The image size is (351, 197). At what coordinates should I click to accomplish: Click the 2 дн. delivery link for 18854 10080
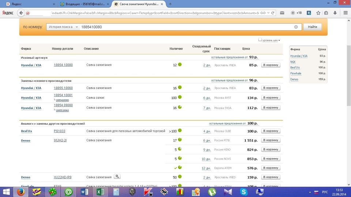click(x=207, y=65)
